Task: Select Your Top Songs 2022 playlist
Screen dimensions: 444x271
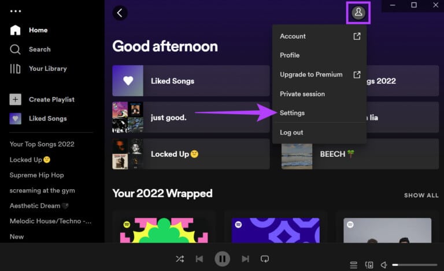Action: click(42, 144)
